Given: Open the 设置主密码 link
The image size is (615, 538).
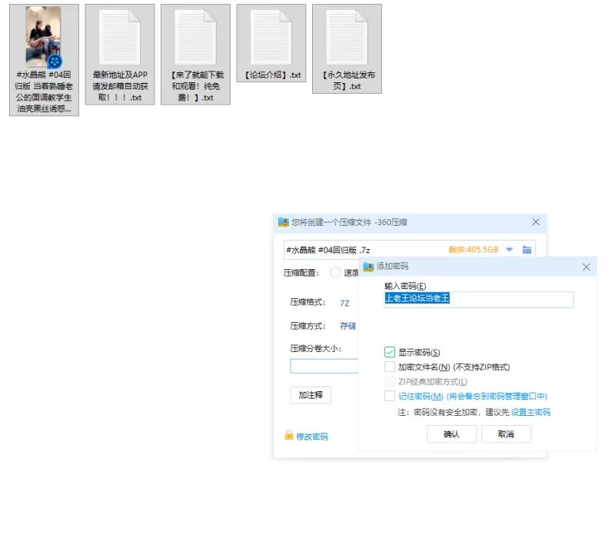Looking at the screenshot, I should [x=530, y=412].
